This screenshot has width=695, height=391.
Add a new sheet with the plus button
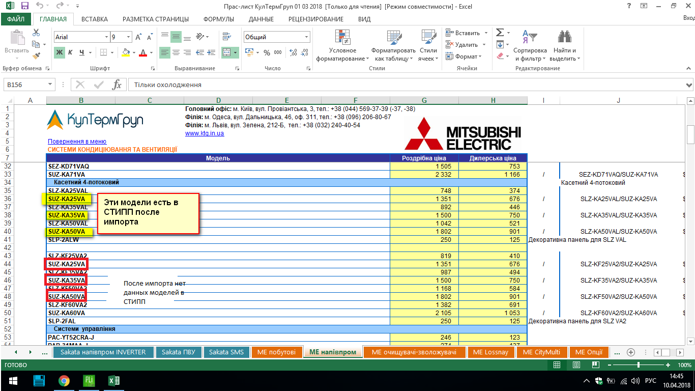(x=631, y=352)
